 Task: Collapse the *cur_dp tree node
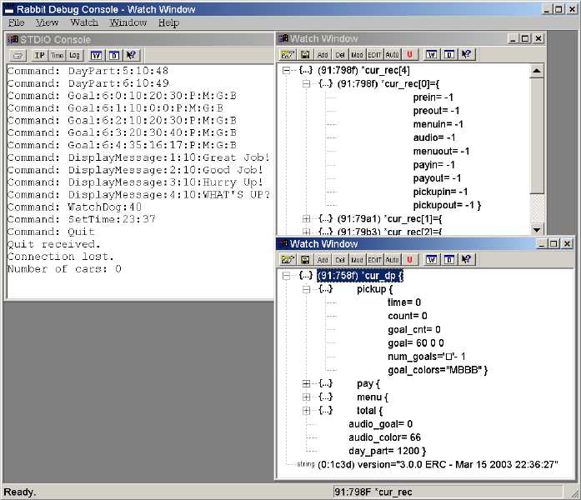click(286, 276)
